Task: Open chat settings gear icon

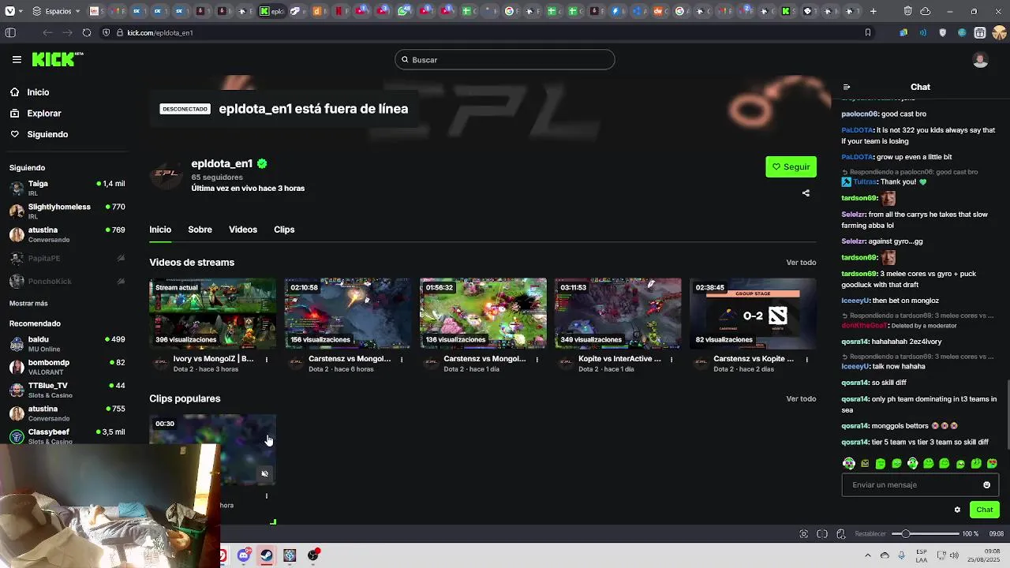Action: pos(957,510)
